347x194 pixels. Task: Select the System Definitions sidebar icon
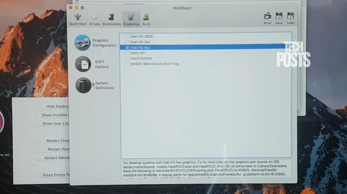[x=83, y=85]
